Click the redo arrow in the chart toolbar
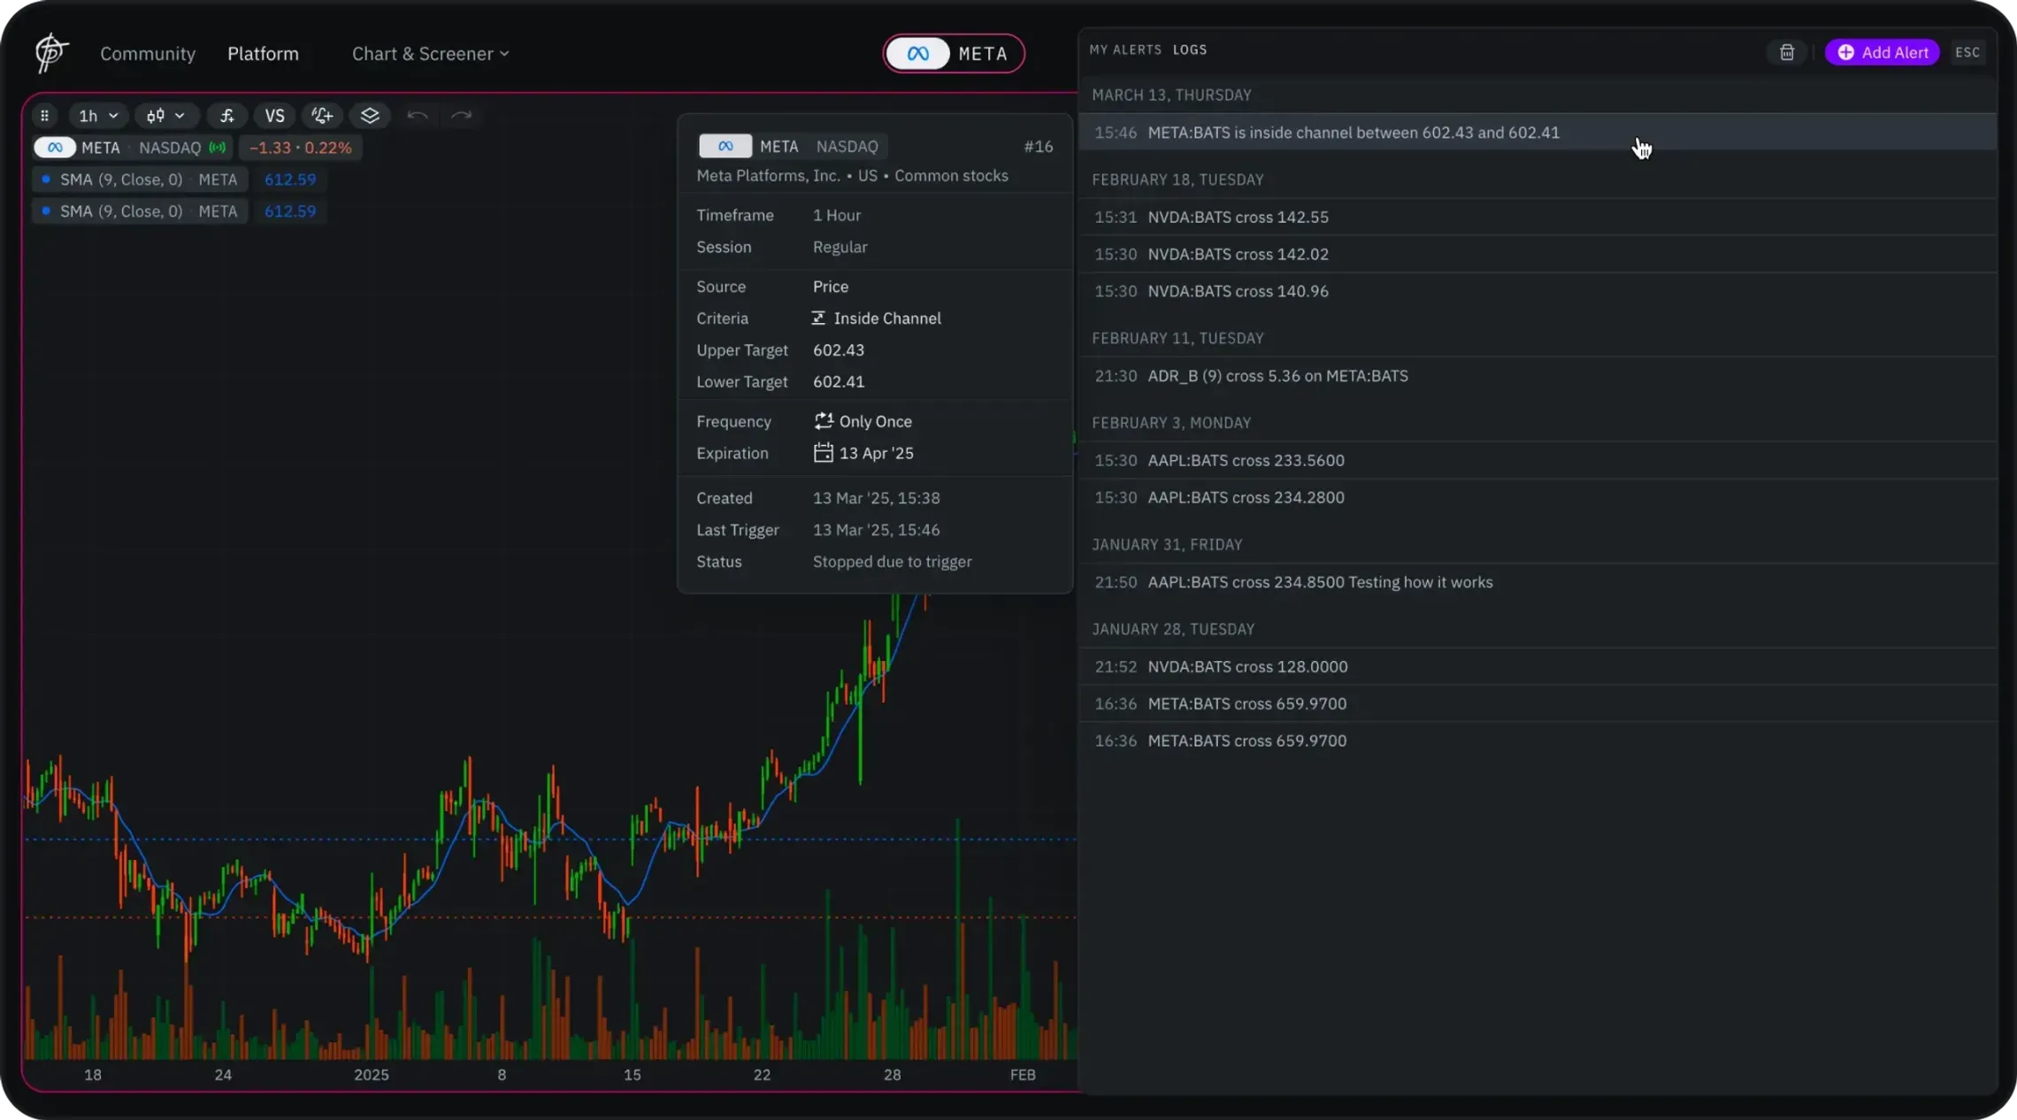This screenshot has width=2017, height=1120. tap(461, 116)
